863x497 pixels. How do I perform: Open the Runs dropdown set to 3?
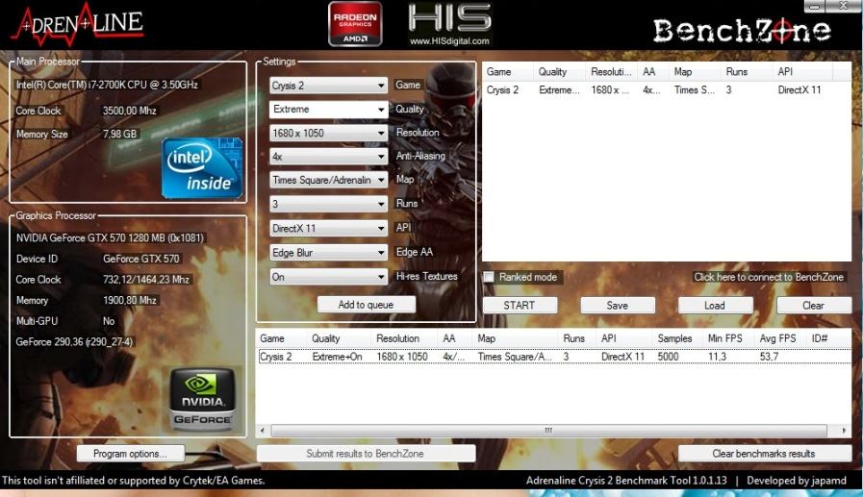click(328, 204)
